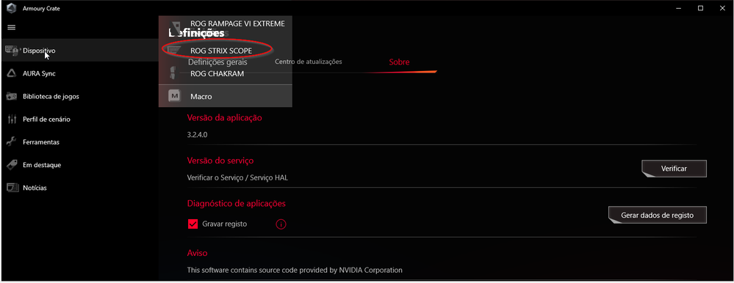Open Biblioteca de jogos section

pyautogui.click(x=79, y=96)
